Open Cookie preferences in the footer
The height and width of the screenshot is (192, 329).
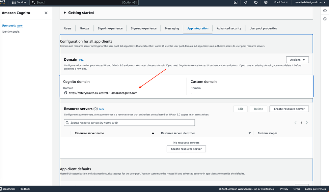click(x=315, y=189)
